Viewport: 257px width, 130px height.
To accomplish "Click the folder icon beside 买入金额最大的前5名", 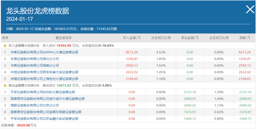I will pyautogui.click(x=5, y=46).
